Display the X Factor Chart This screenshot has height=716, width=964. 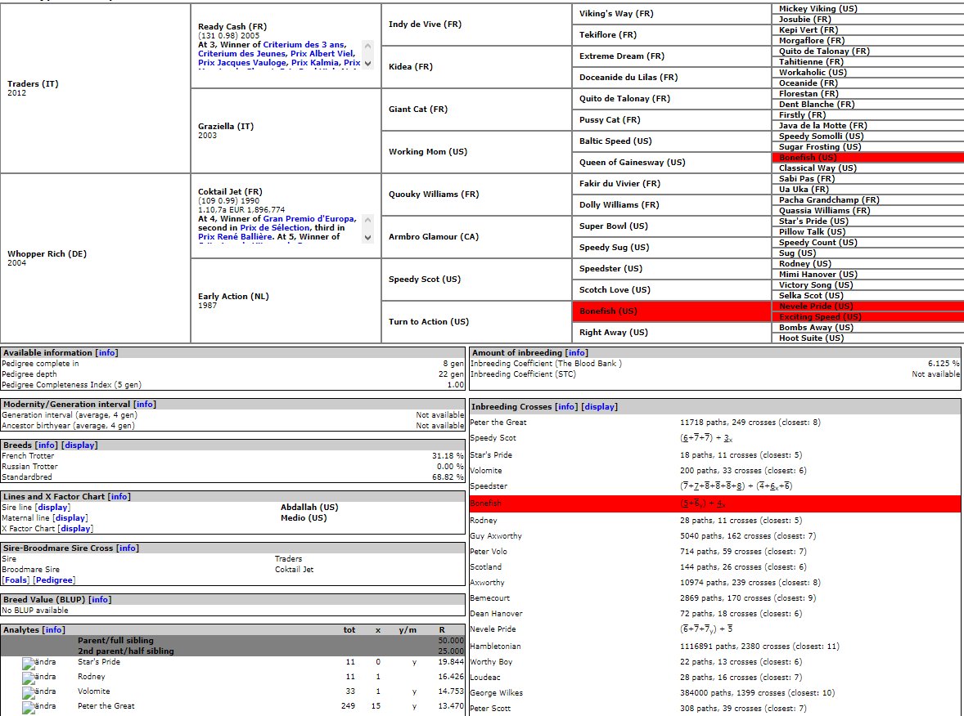75,528
